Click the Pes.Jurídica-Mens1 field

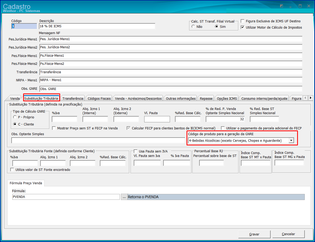(x=171, y=39)
